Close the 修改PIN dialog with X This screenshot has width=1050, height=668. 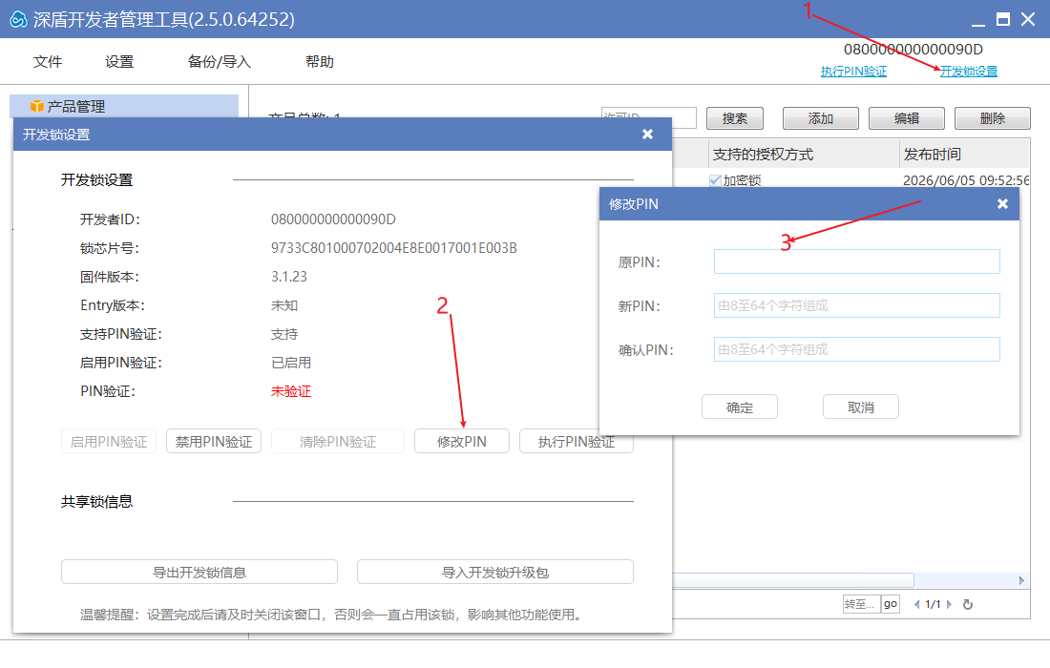1002,203
